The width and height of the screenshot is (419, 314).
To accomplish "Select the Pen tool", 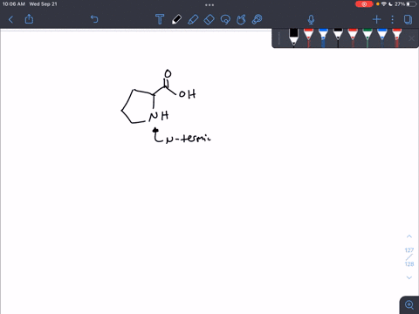I will tap(176, 19).
